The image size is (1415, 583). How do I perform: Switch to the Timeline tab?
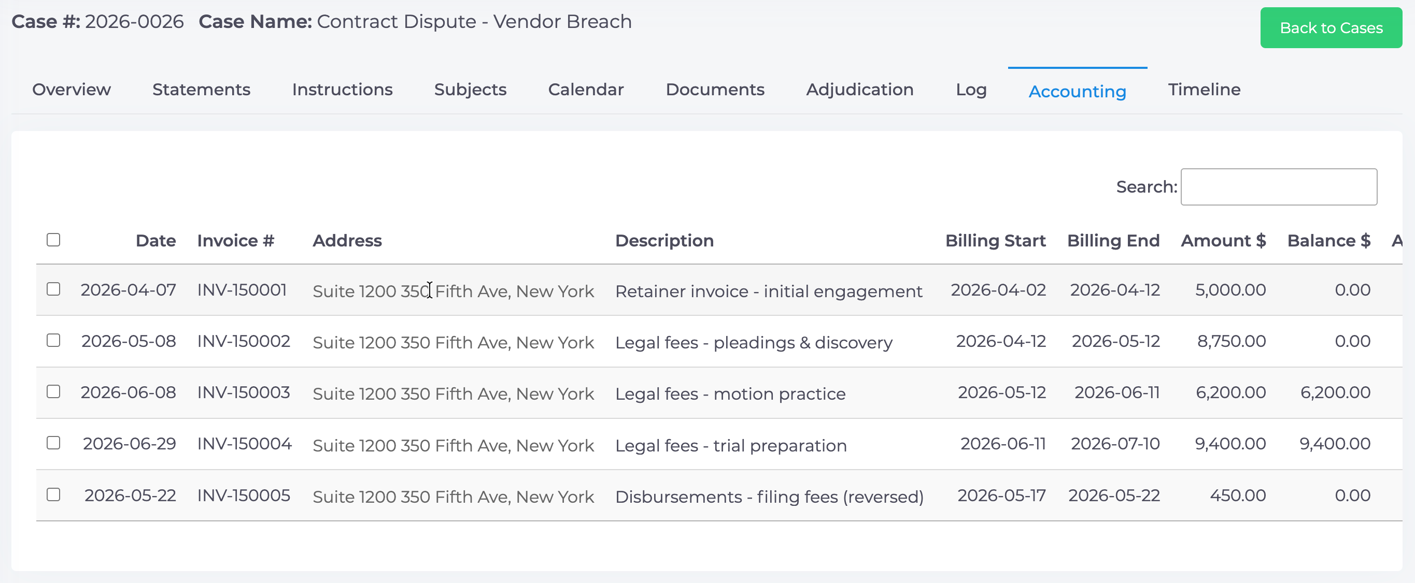point(1204,90)
